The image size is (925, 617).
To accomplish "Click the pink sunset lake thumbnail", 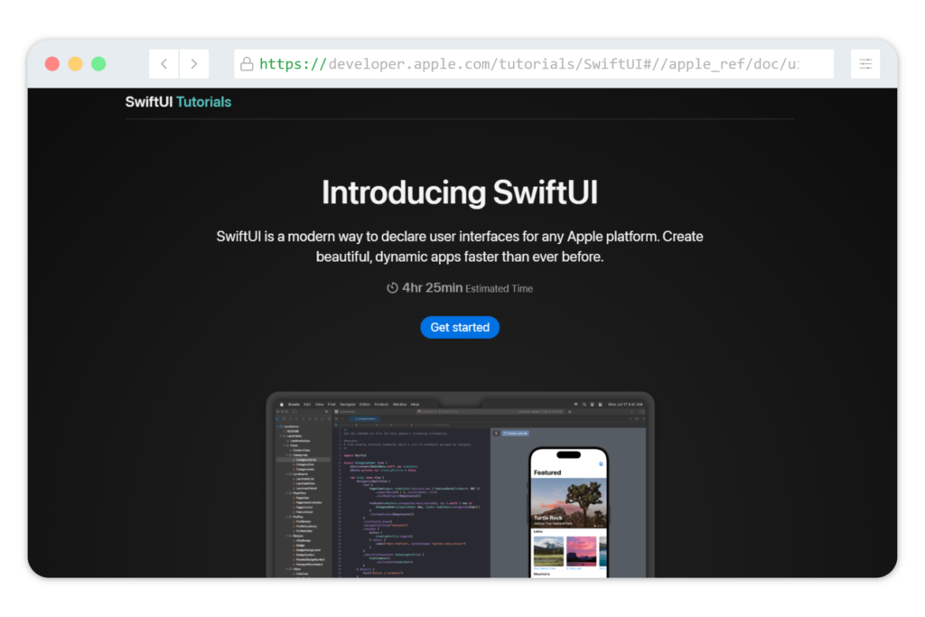I will pyautogui.click(x=581, y=552).
